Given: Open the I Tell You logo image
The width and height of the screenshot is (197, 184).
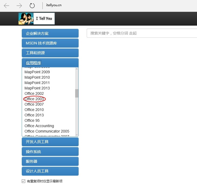Looking at the screenshot, I should (37, 19).
